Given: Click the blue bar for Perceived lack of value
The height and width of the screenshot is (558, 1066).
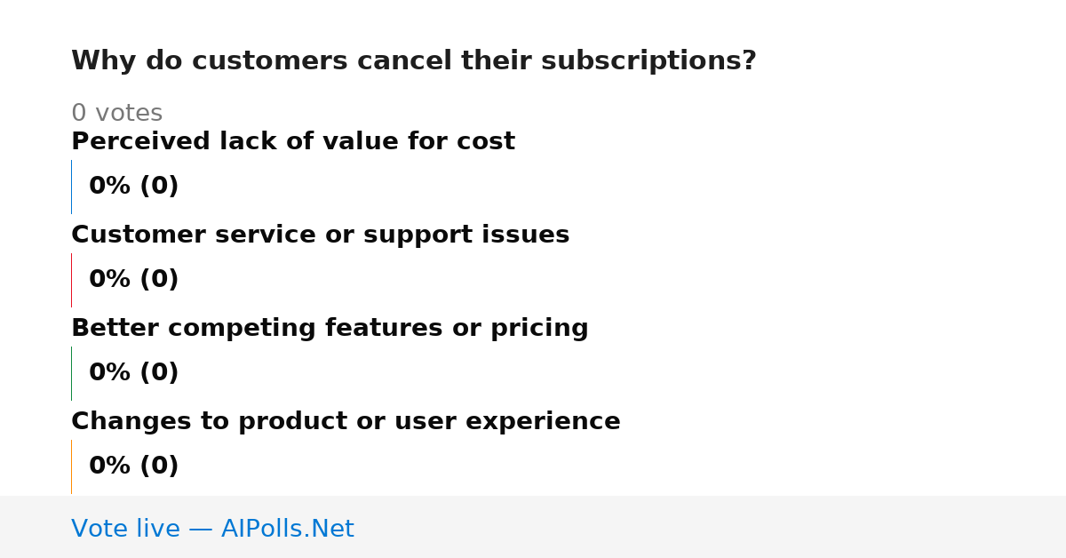Looking at the screenshot, I should [71, 187].
